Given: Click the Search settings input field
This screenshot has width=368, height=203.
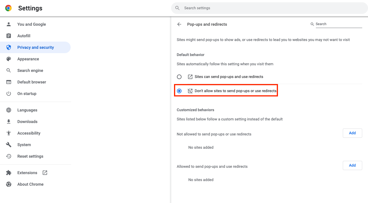Looking at the screenshot, I should 269,8.
